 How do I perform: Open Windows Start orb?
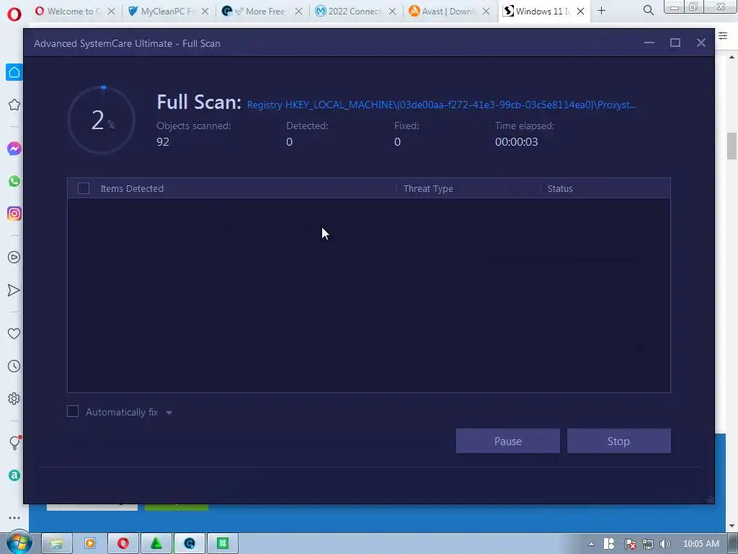pyautogui.click(x=18, y=542)
